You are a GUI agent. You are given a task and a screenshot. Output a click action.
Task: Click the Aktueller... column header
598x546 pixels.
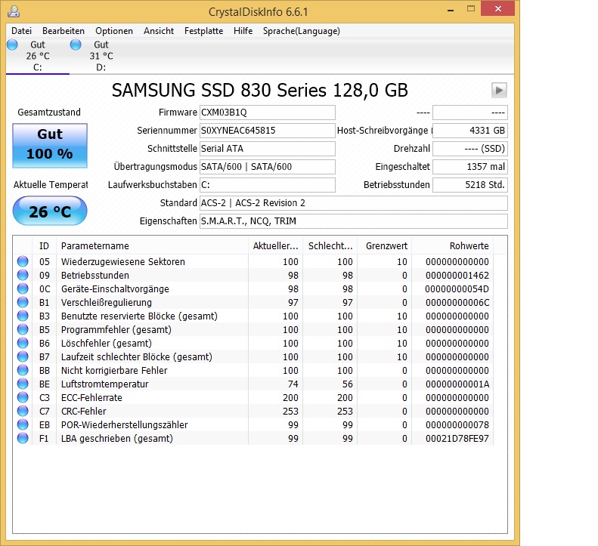tap(276, 245)
